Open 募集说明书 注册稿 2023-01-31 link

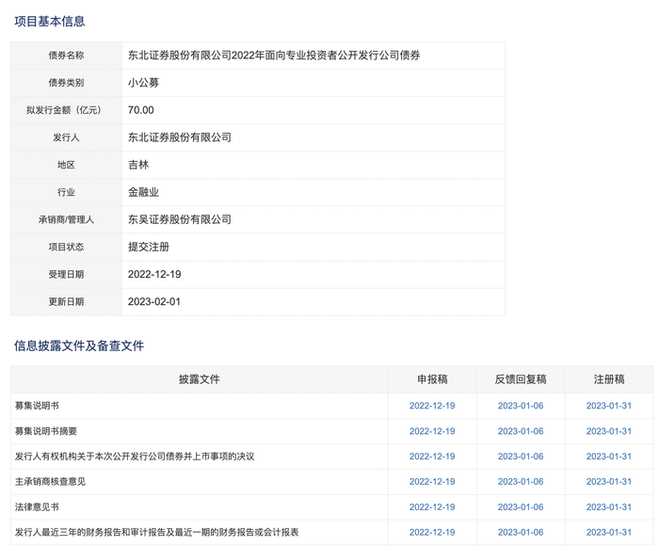[x=608, y=406]
